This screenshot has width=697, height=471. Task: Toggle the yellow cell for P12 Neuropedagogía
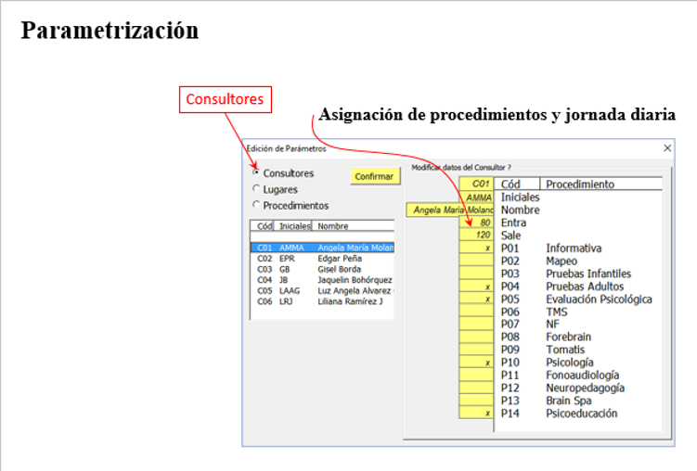pyautogui.click(x=476, y=388)
